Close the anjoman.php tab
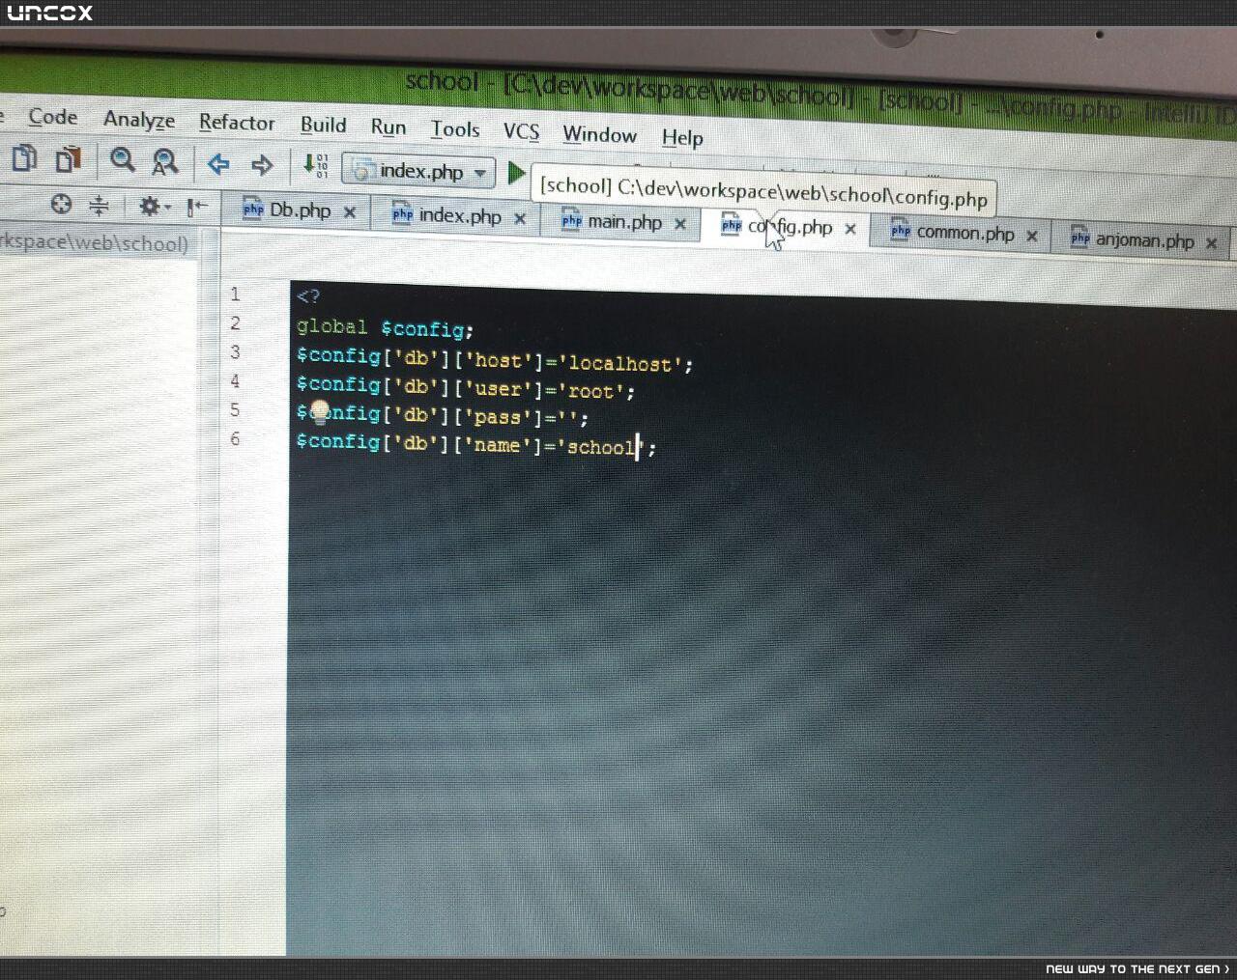Viewport: 1237px width, 980px height. point(1212,242)
